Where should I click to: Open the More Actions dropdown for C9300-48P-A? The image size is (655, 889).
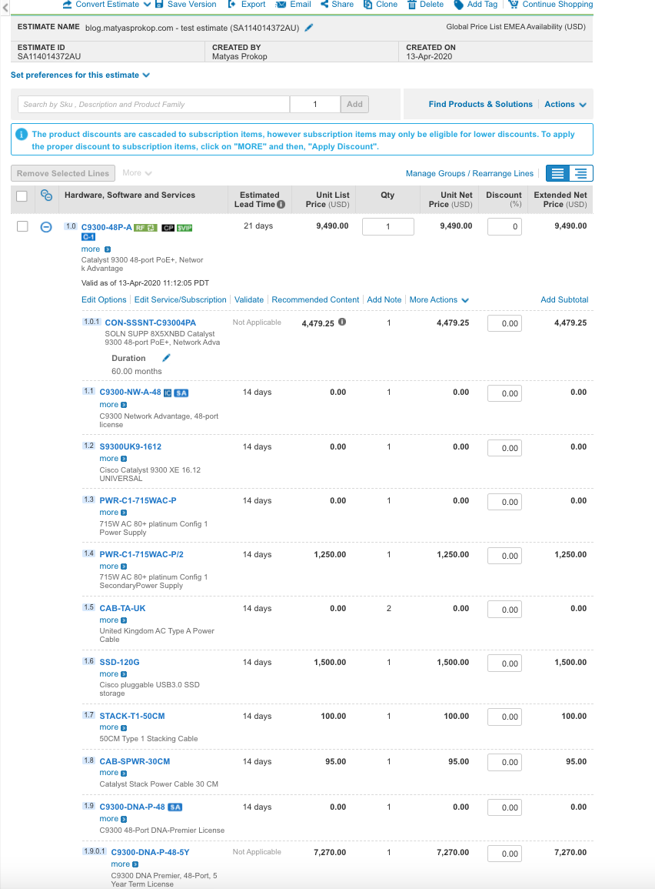click(x=439, y=300)
